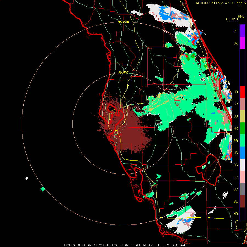Image resolution: width=247 pixels, height=247 pixels.
Task: Click the HA red legend swatch
Action: pyautogui.click(x=242, y=92)
